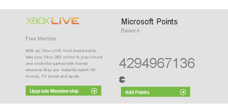Choose the Add Points button
This screenshot has height=112, width=228.
coord(156,92)
